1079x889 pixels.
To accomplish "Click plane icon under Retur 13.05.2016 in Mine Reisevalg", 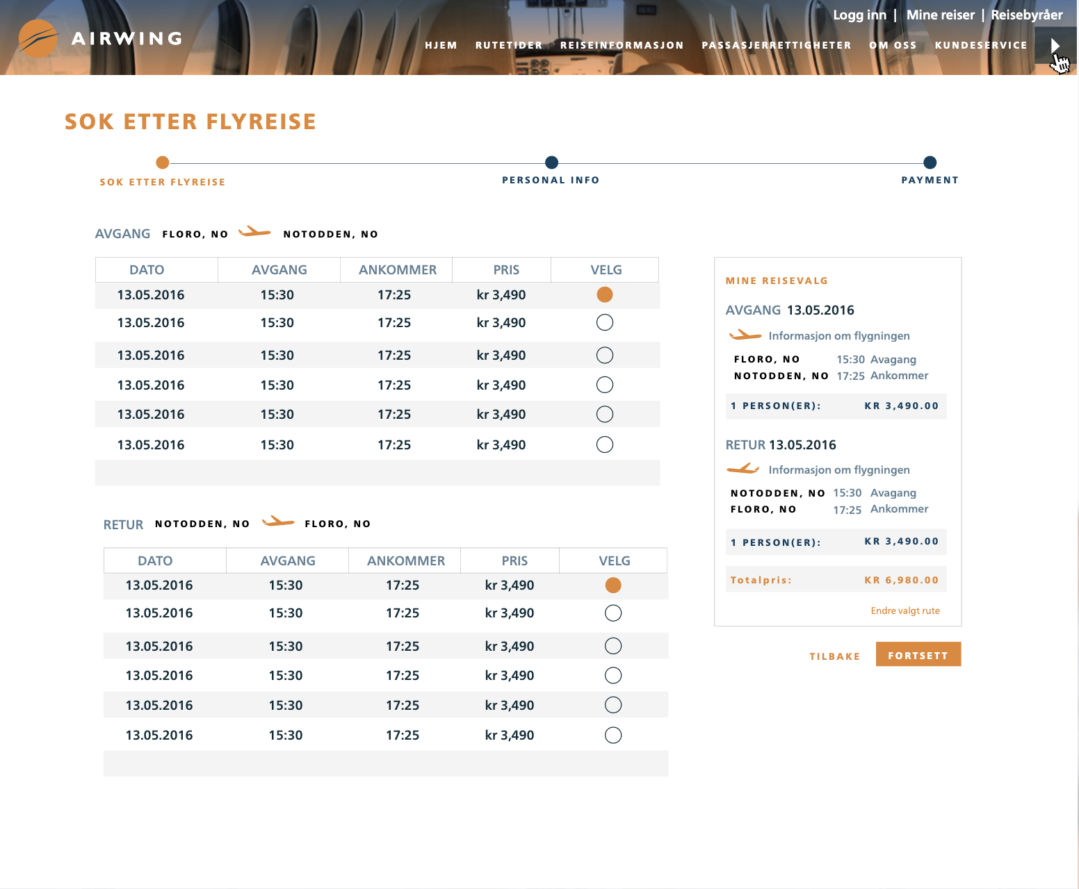I will point(743,469).
